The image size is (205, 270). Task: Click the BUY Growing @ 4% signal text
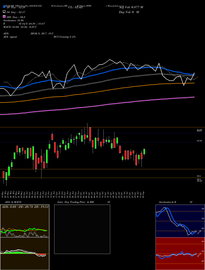click(64, 37)
